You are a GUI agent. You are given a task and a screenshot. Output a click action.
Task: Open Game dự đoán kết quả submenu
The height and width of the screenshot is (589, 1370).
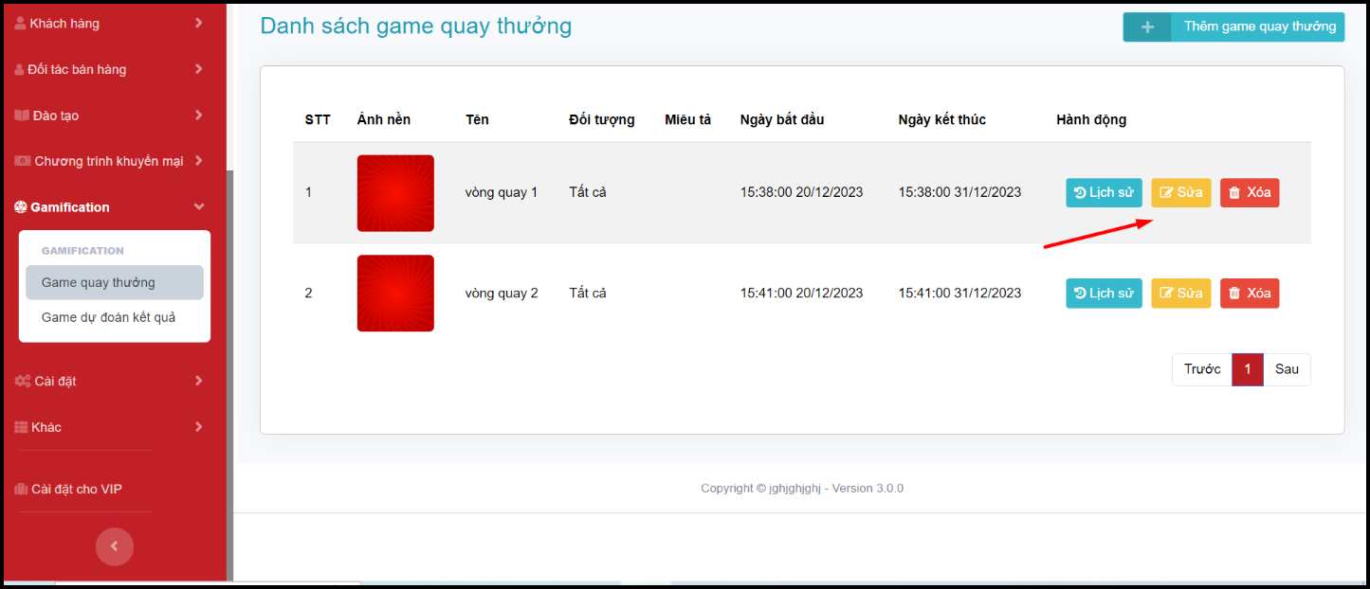(108, 317)
